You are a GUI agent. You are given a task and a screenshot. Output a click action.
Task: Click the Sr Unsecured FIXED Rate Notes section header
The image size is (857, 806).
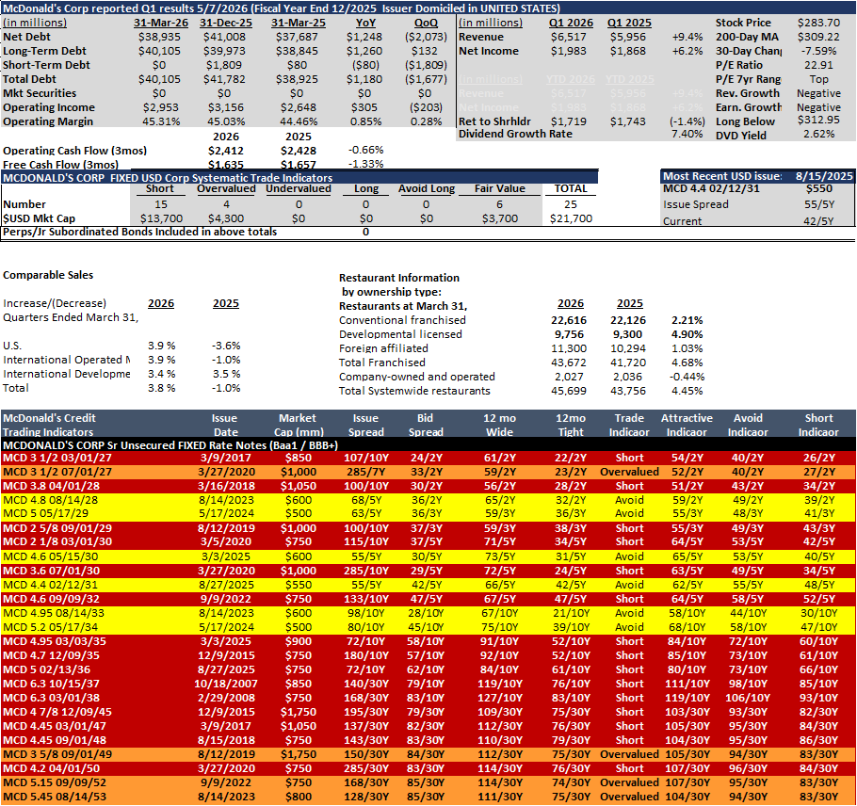coord(170,445)
